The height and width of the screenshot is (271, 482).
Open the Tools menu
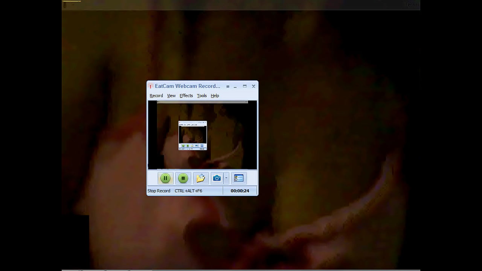click(202, 96)
